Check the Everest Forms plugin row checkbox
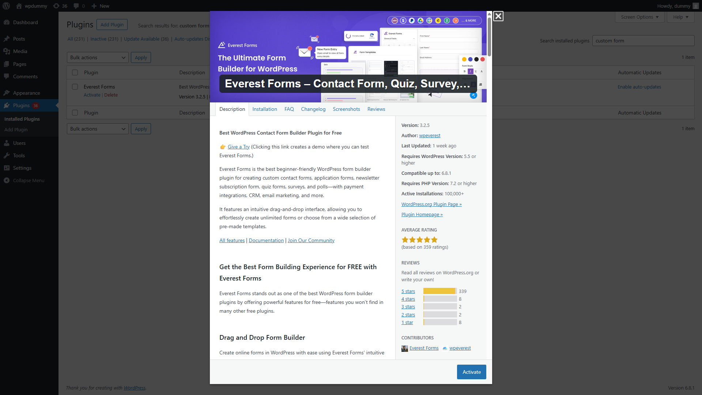The width and height of the screenshot is (702, 395). [75, 87]
